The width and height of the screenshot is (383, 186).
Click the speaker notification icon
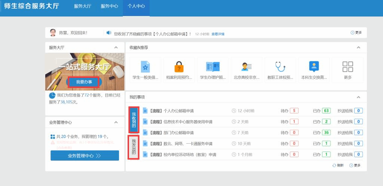pos(109,33)
